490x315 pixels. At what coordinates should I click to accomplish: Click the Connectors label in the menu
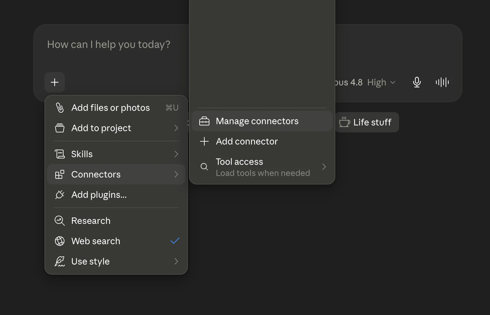click(96, 174)
